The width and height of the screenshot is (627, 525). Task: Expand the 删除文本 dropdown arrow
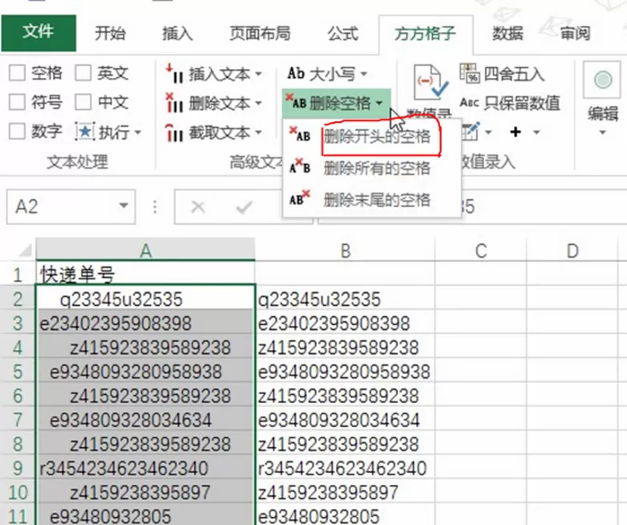[258, 104]
